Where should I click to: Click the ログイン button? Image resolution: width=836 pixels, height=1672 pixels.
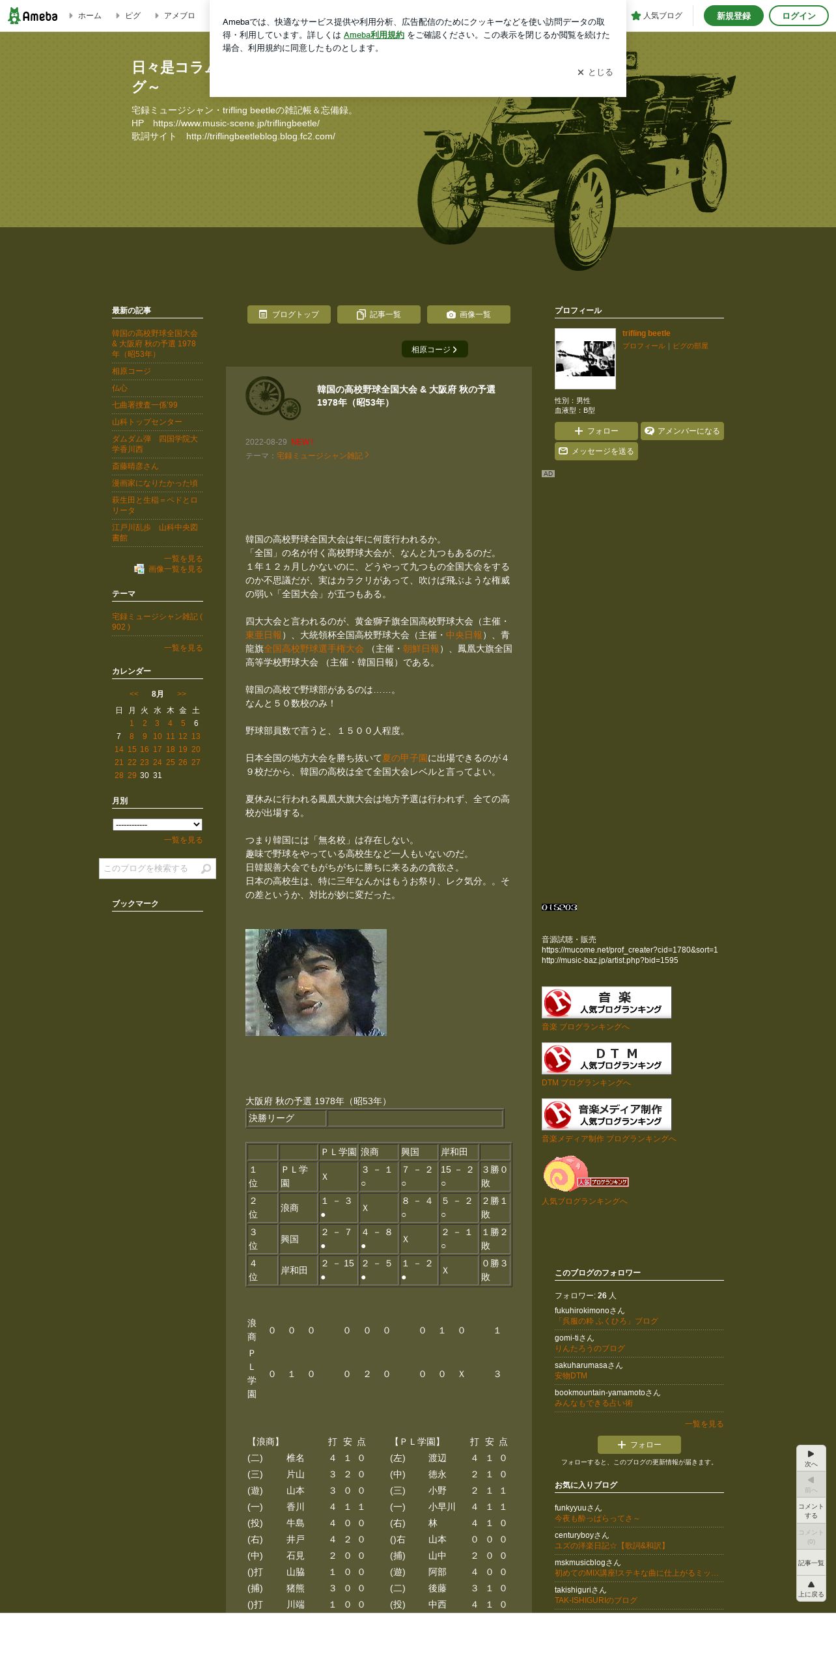click(798, 16)
